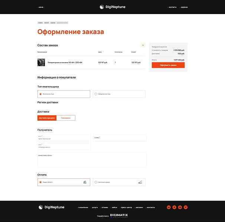Image resolution: width=225 pixels, height=222 pixels.
Task: Click the last orange social icon in footer
Action: 186,207
